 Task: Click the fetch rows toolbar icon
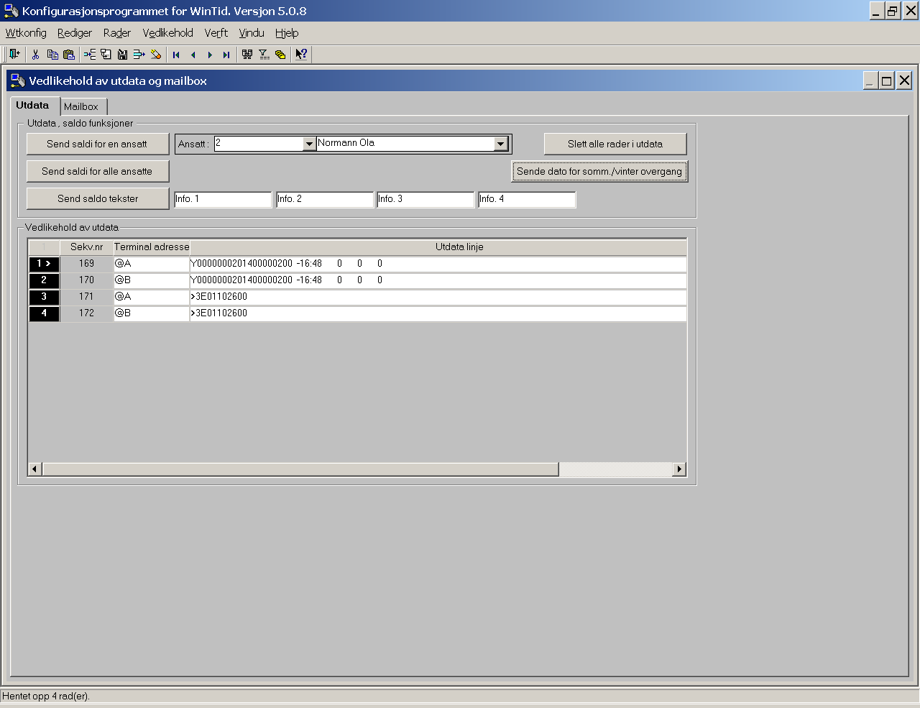click(x=106, y=55)
